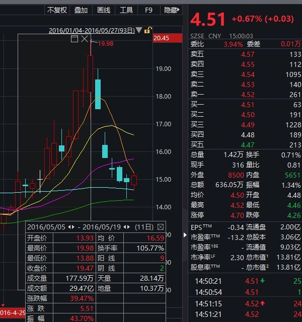Close the range selection box with X
Image resolution: width=302 pixels, height=322 pixels.
click(85, 39)
